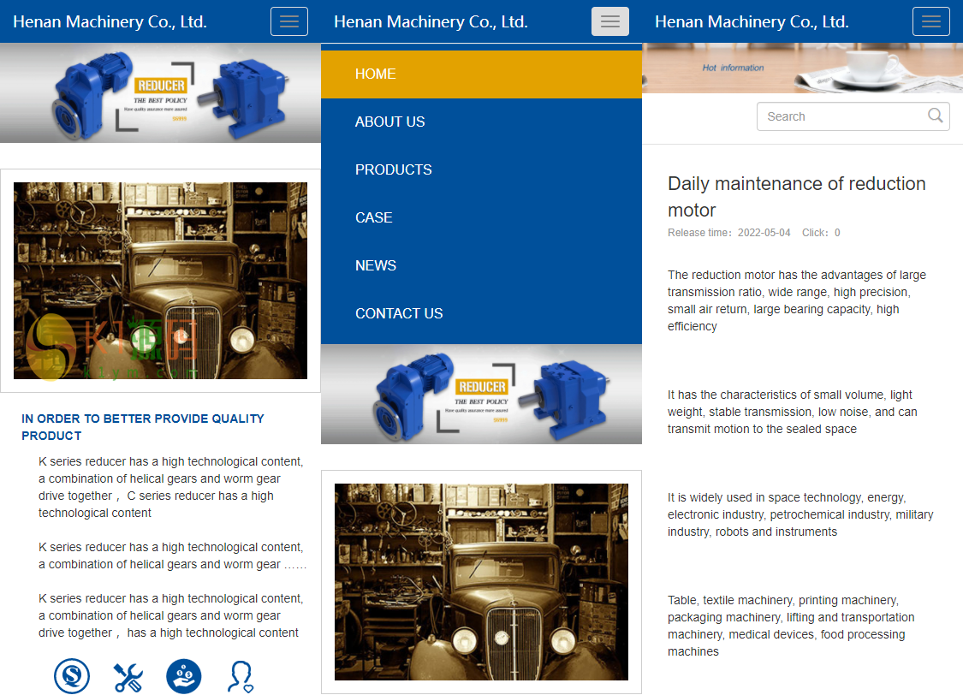Click the hand with coins icon
Viewport: 963px width, 695px height.
click(184, 676)
